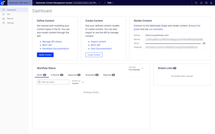Image resolution: width=215 pixels, height=134 pixels.
Task: Open Import content link
Action: pos(98,42)
